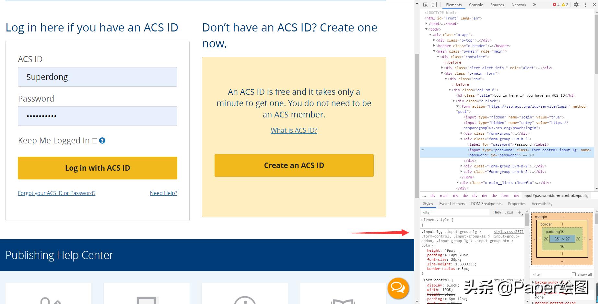Expand the div class o-top node
The height and width of the screenshot is (304, 598).
pyautogui.click(x=434, y=40)
